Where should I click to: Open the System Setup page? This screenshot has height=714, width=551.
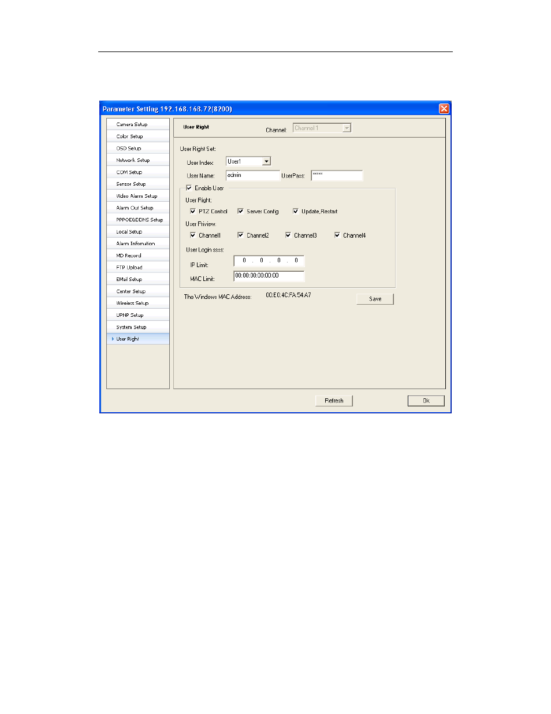(x=138, y=327)
